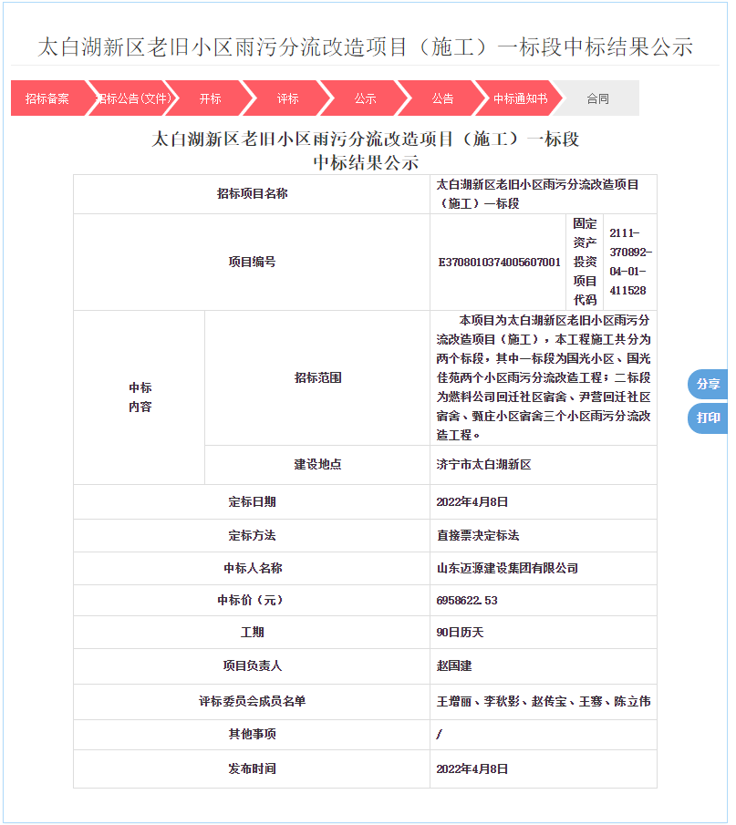Click the 中标价（元） label cell
The width and height of the screenshot is (736, 825).
tap(253, 601)
